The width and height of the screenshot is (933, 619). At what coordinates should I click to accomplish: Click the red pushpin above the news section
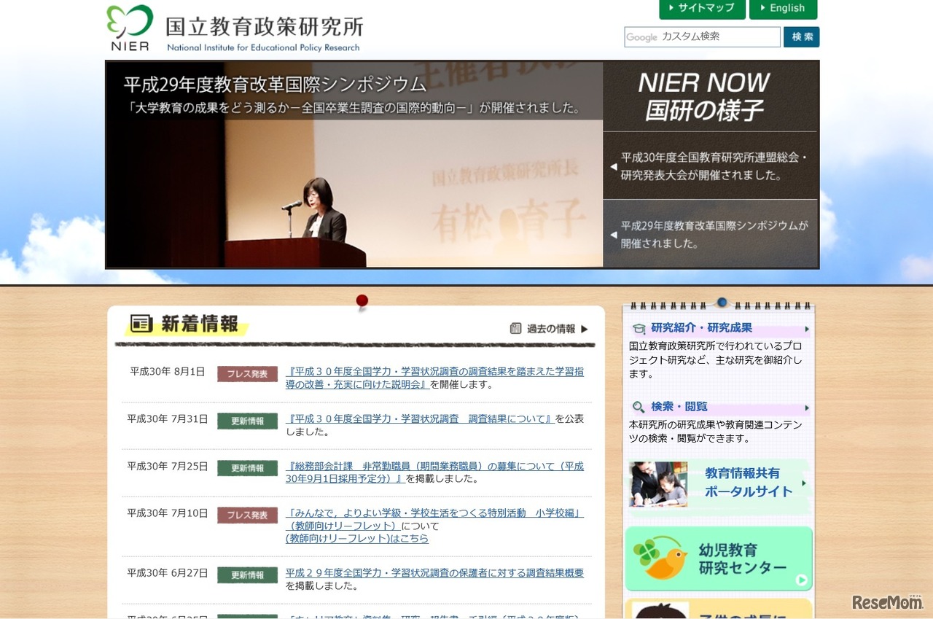click(x=362, y=300)
